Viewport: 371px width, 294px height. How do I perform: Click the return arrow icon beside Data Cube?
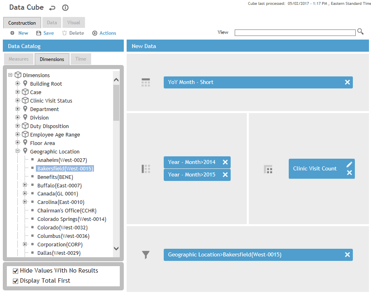pyautogui.click(x=52, y=8)
